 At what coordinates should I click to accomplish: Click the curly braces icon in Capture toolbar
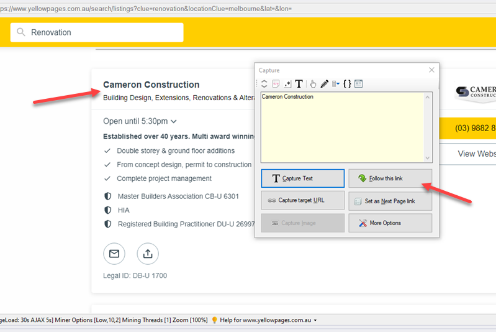(347, 84)
